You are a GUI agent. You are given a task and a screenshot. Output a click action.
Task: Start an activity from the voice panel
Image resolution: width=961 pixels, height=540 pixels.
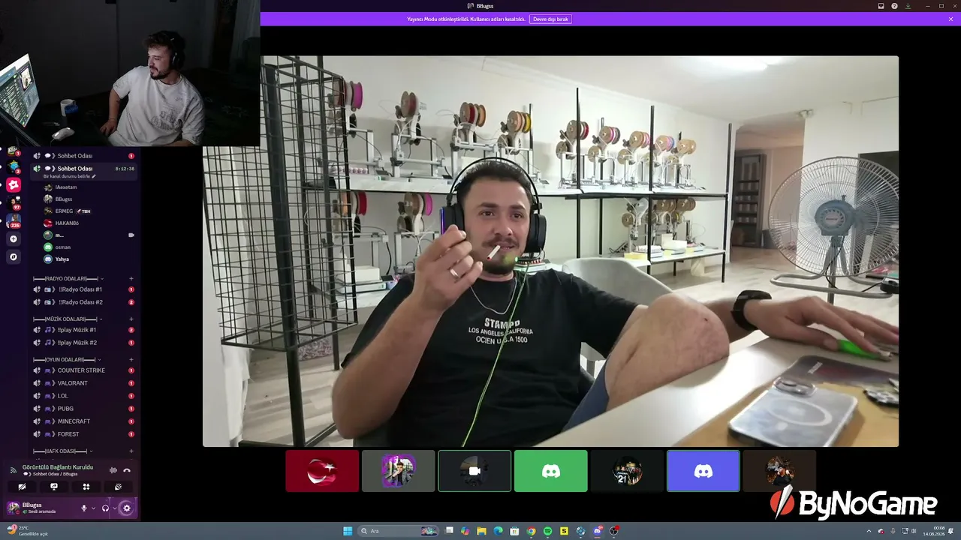coord(86,487)
